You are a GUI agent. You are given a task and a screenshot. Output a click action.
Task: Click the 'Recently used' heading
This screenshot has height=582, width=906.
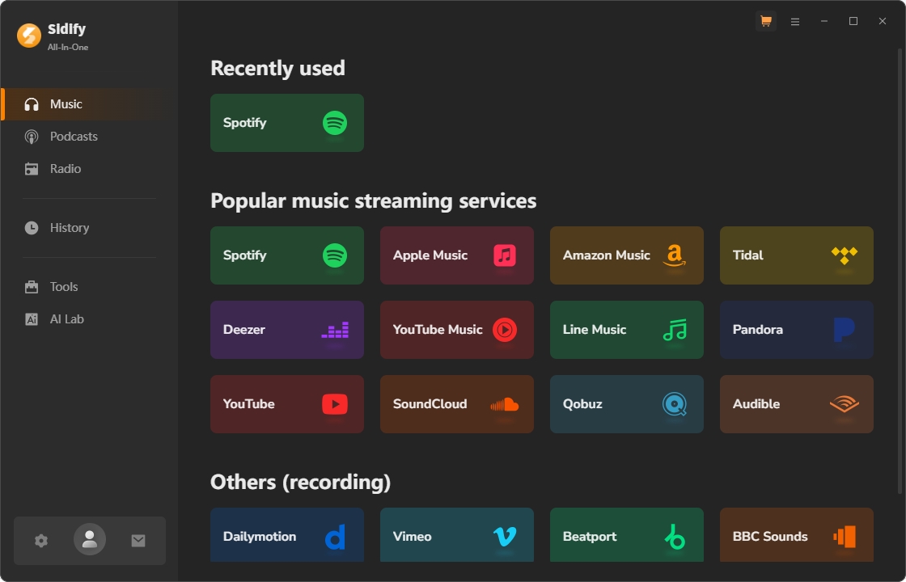(x=278, y=68)
